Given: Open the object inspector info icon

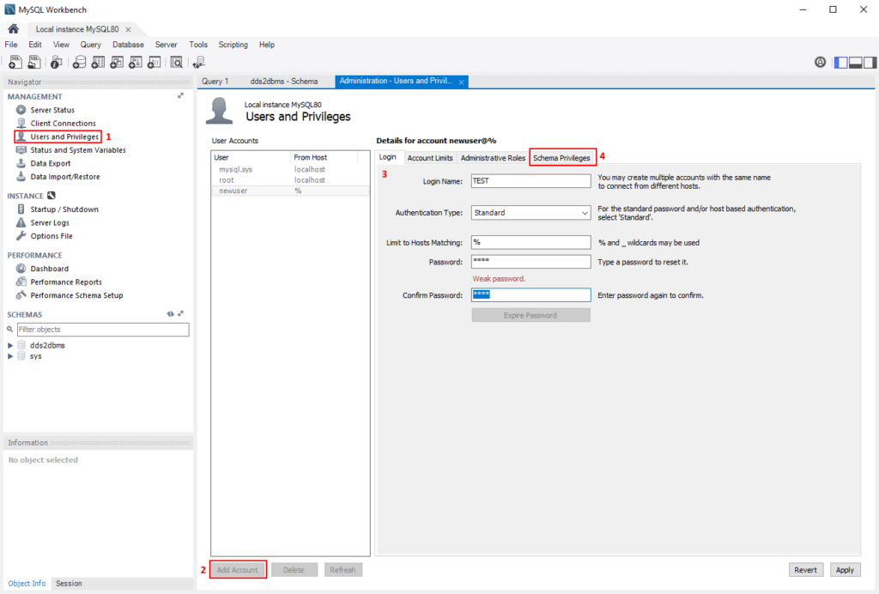Looking at the screenshot, I should 56,62.
